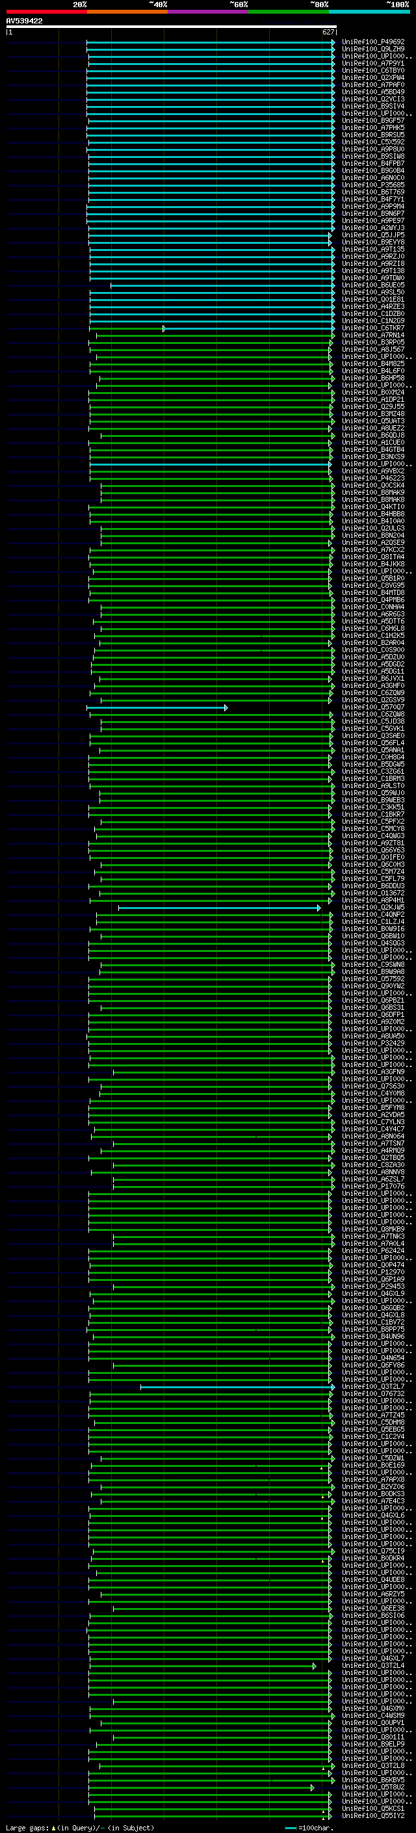This screenshot has width=416, height=1833.
Task: Open UniRef100_P46223 hit
Action: (373, 478)
